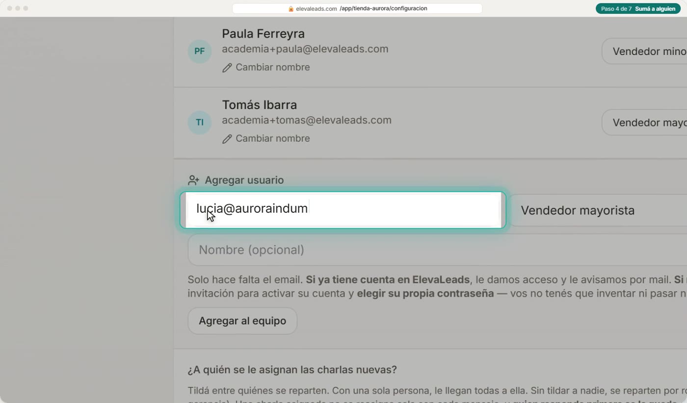Click Cambiar nombre under Paula Ferreyra
This screenshot has height=403, width=687.
(272, 67)
